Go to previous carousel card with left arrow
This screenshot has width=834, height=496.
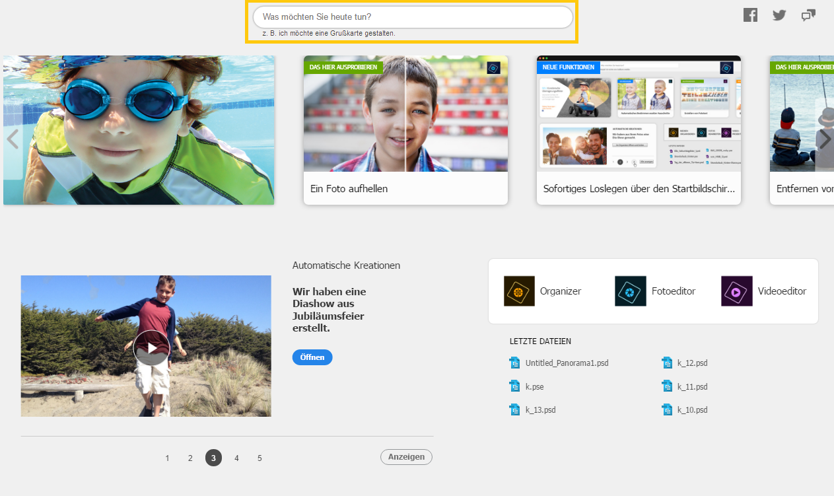point(12,139)
